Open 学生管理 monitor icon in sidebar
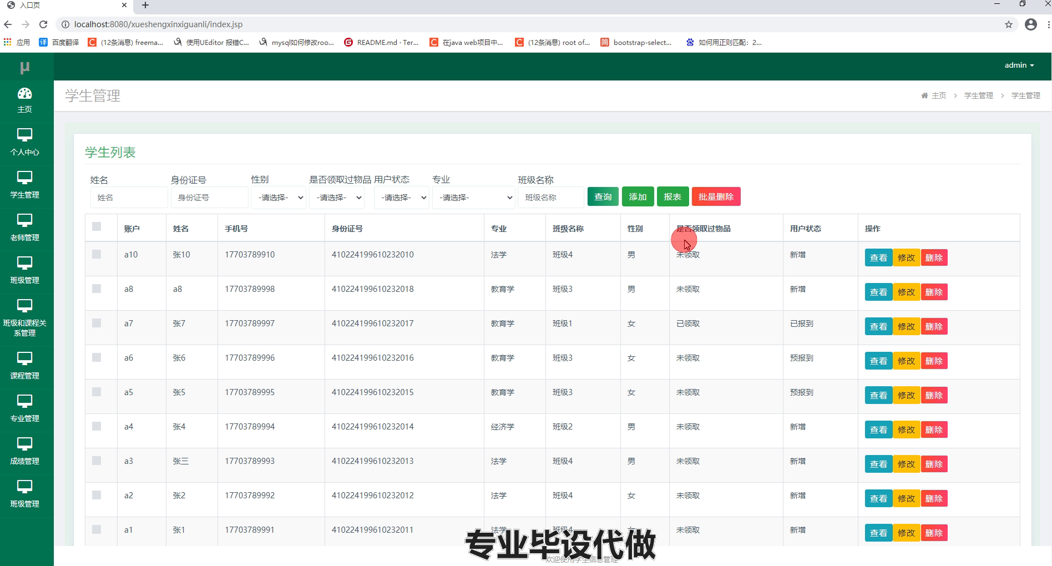The height and width of the screenshot is (566, 1052). click(x=25, y=178)
